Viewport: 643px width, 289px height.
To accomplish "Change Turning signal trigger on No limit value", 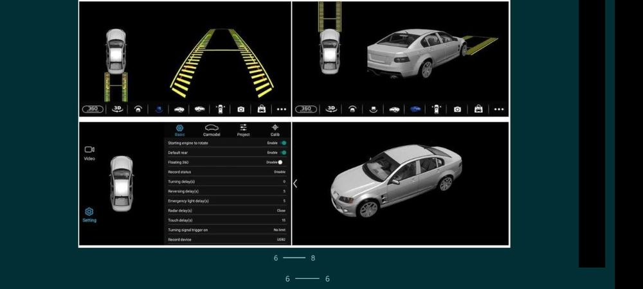I will tap(280, 230).
